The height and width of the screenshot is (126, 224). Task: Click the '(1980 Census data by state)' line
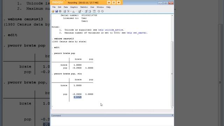[x=69, y=42]
